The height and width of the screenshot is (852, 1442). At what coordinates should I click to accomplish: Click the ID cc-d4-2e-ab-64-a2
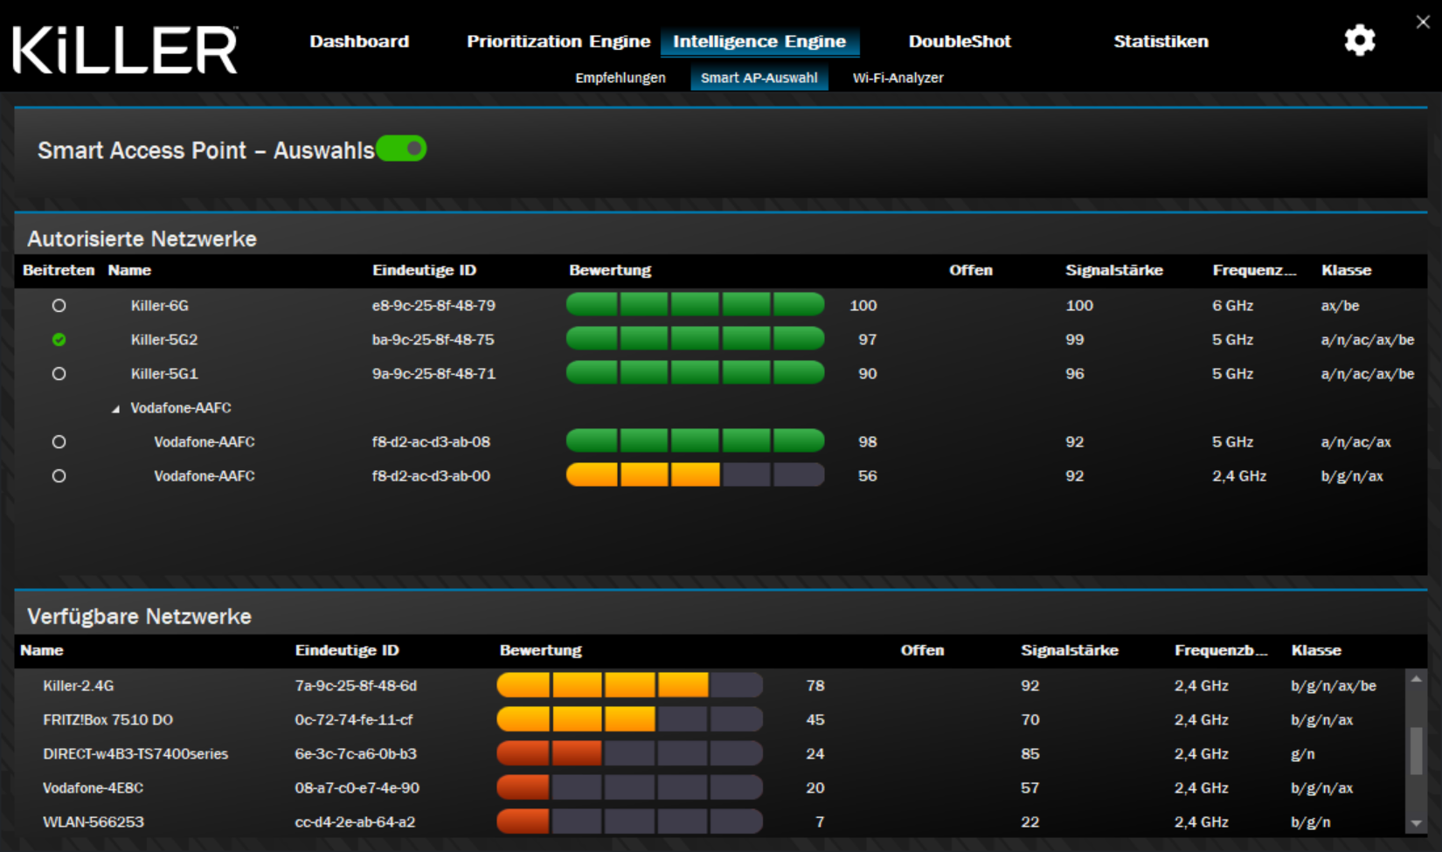(x=355, y=822)
